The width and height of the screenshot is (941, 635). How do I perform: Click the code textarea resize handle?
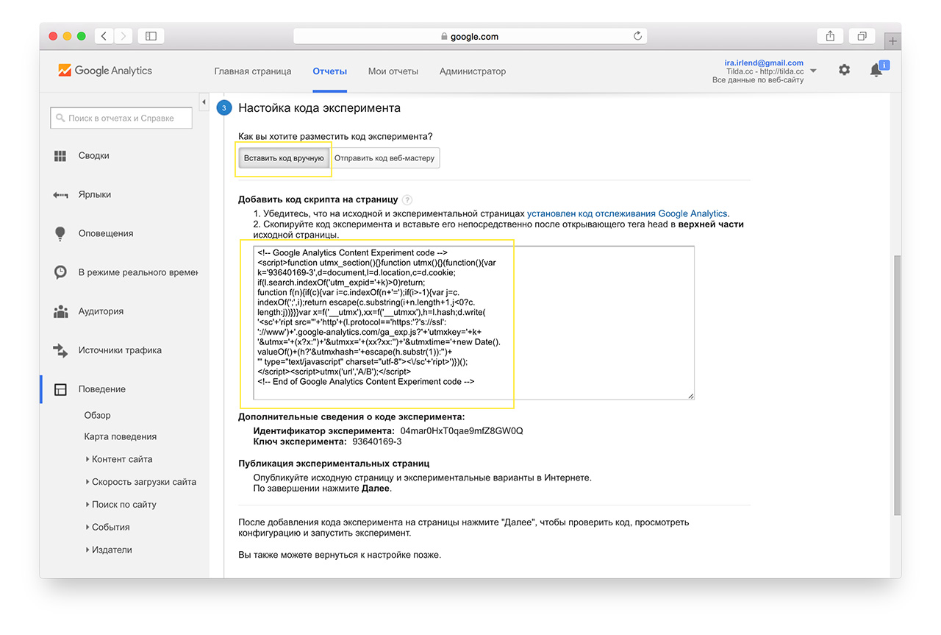pos(690,396)
